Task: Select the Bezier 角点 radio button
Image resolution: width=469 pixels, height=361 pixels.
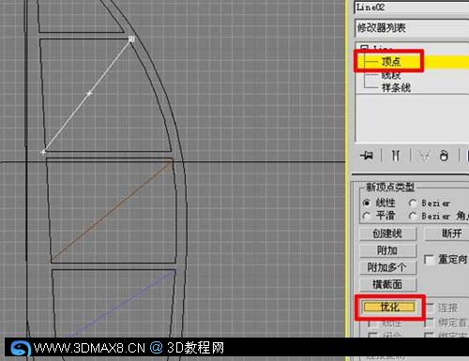Action: coord(413,216)
